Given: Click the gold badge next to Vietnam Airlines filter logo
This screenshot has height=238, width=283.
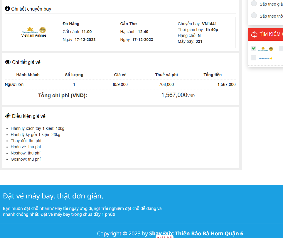Looking at the screenshot, I should coord(271,49).
